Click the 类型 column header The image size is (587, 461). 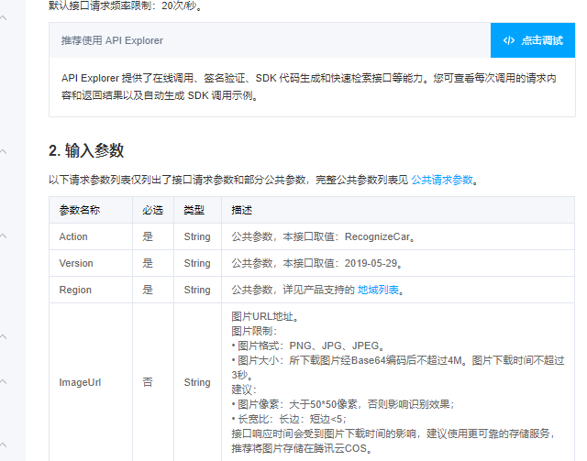coord(194,210)
